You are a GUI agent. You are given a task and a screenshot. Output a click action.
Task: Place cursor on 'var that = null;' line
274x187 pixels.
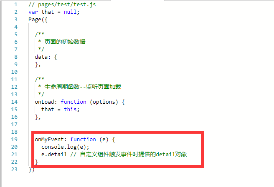click(x=54, y=12)
